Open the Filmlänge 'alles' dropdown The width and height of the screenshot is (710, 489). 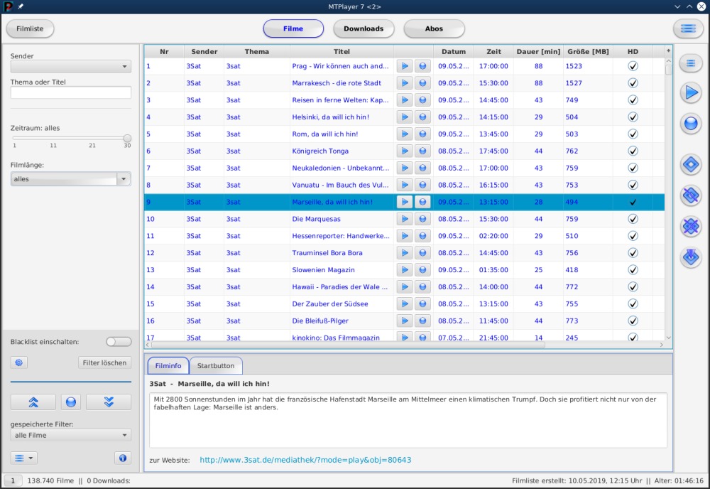(70, 179)
